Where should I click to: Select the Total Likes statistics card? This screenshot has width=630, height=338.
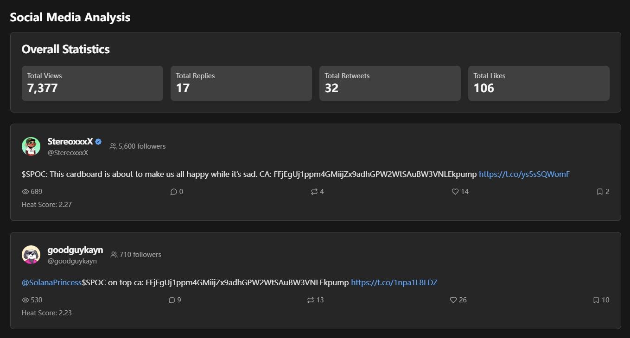(538, 83)
